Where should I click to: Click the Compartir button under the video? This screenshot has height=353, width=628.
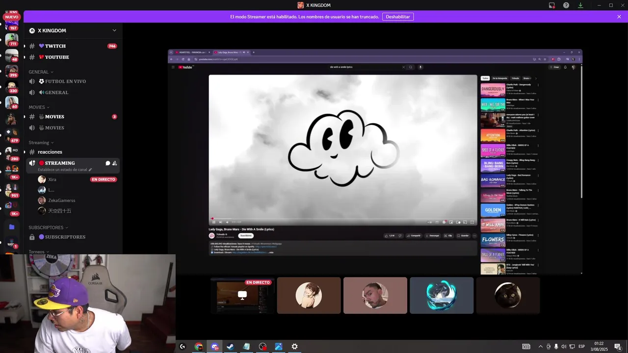(x=414, y=236)
